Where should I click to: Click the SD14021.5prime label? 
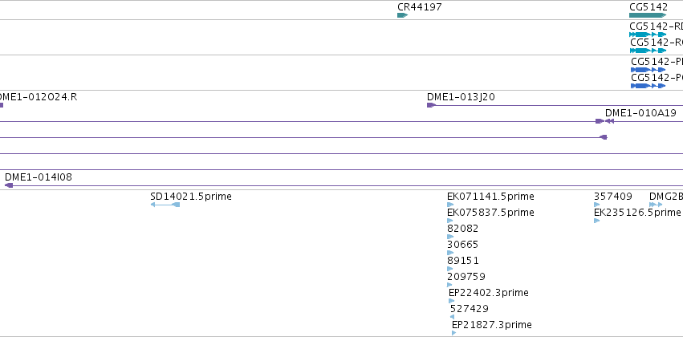tap(191, 197)
